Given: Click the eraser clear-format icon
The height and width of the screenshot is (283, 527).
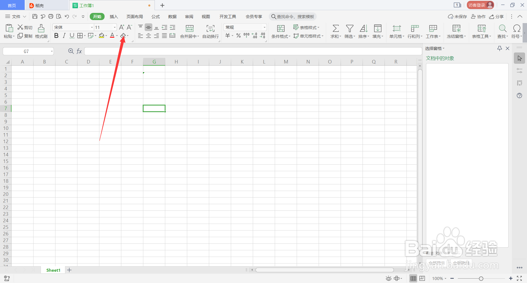Looking at the screenshot, I should point(123,36).
